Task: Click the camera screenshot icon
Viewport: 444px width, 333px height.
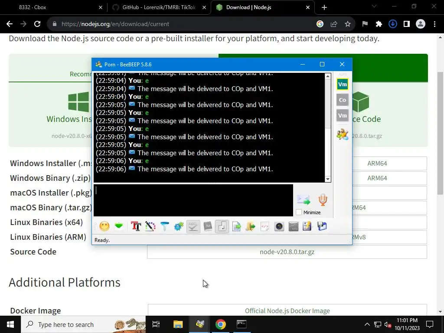Action: (x=279, y=226)
